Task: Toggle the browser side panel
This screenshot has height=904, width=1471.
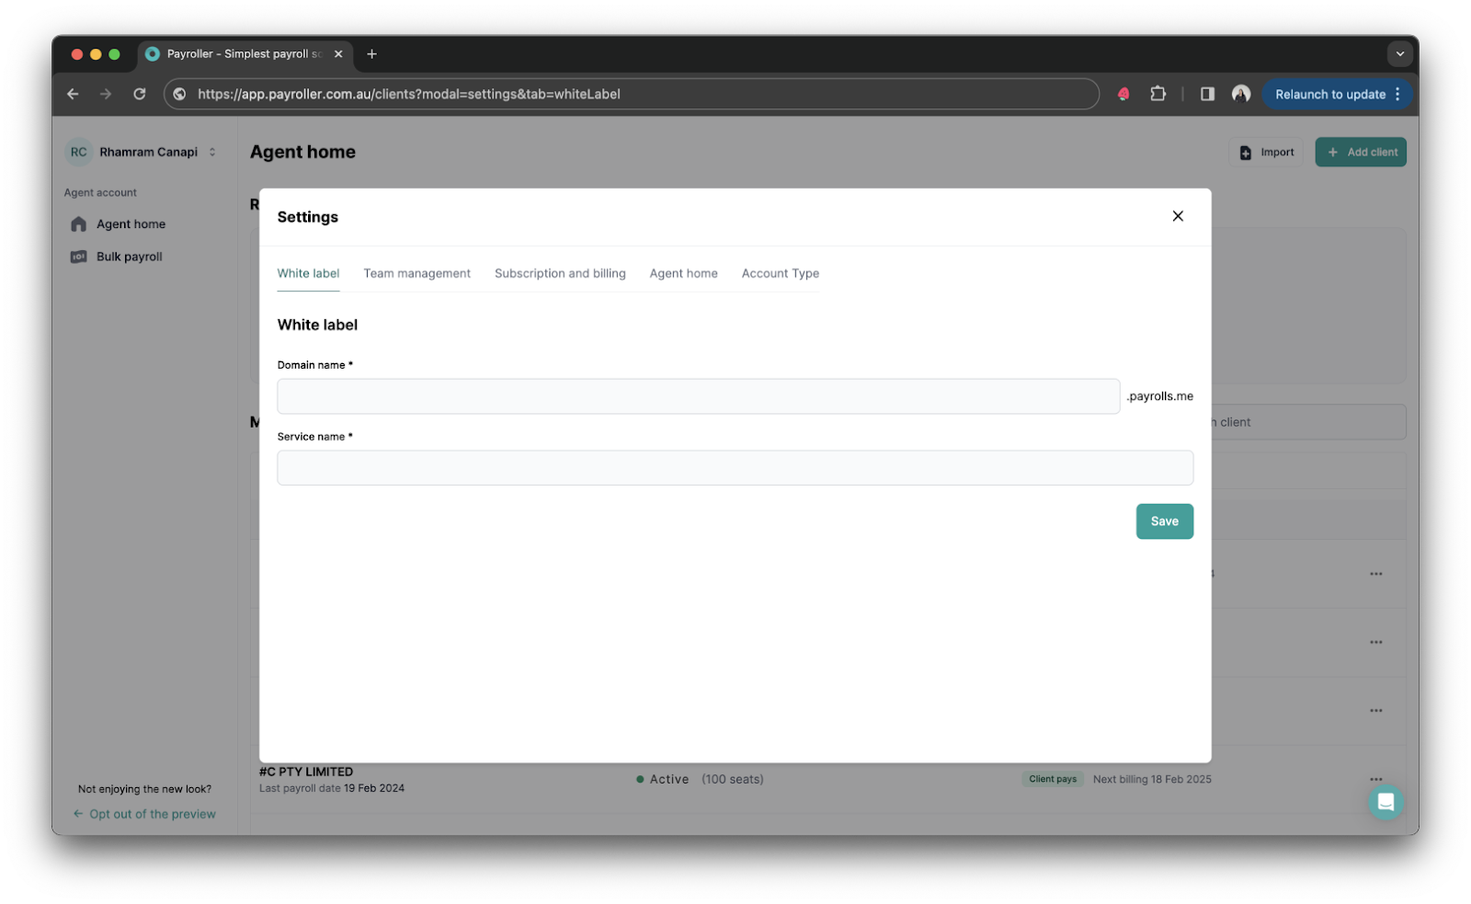Action: 1207,94
